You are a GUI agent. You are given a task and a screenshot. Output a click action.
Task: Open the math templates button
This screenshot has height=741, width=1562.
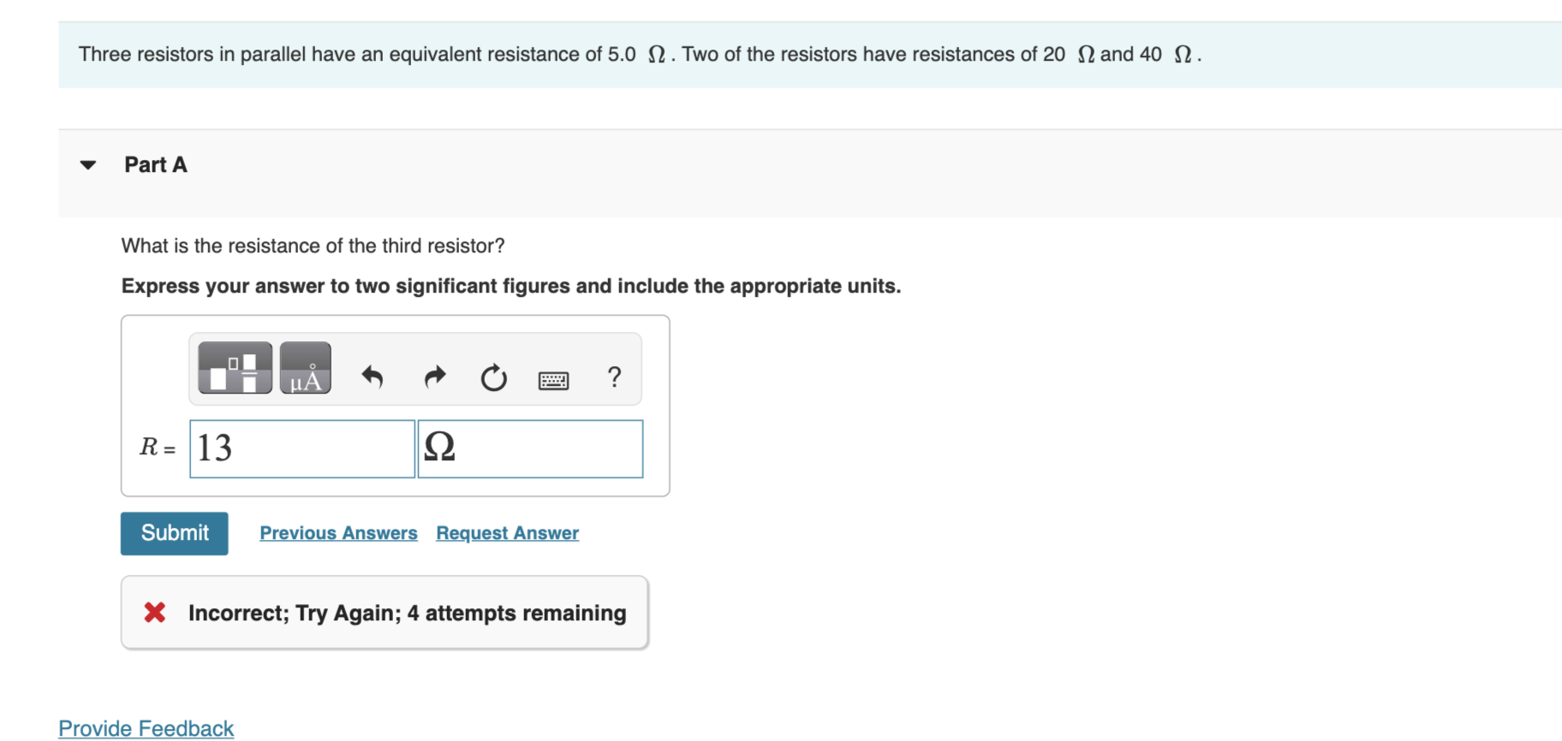tap(235, 368)
